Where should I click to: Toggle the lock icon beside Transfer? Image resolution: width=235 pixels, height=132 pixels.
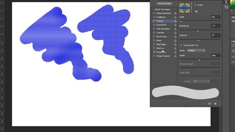click(176, 33)
